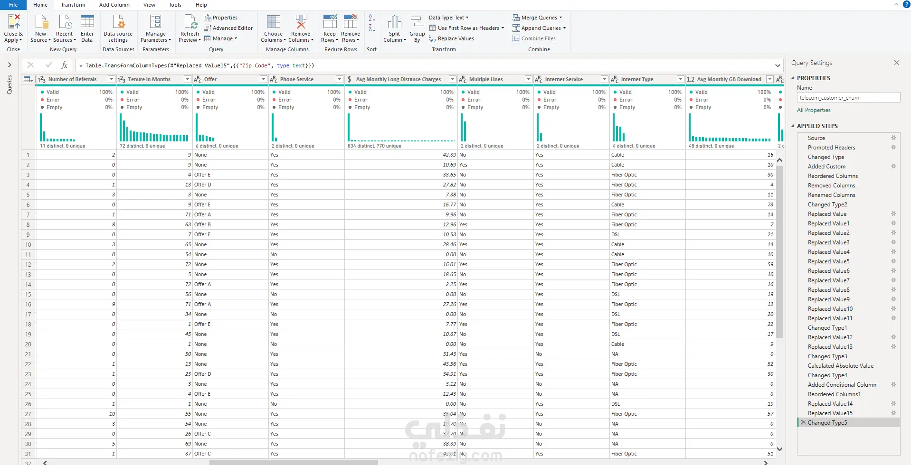Click the Close & Apply icon
Viewport: 911px width, 465px height.
point(13,22)
